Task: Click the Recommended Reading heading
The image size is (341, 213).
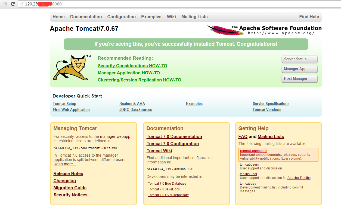Action: coord(125,58)
